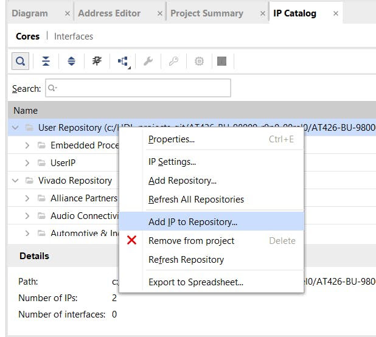Click the Embedded Processing folder icon
Viewport: 376px width, 337px height.
(42, 145)
